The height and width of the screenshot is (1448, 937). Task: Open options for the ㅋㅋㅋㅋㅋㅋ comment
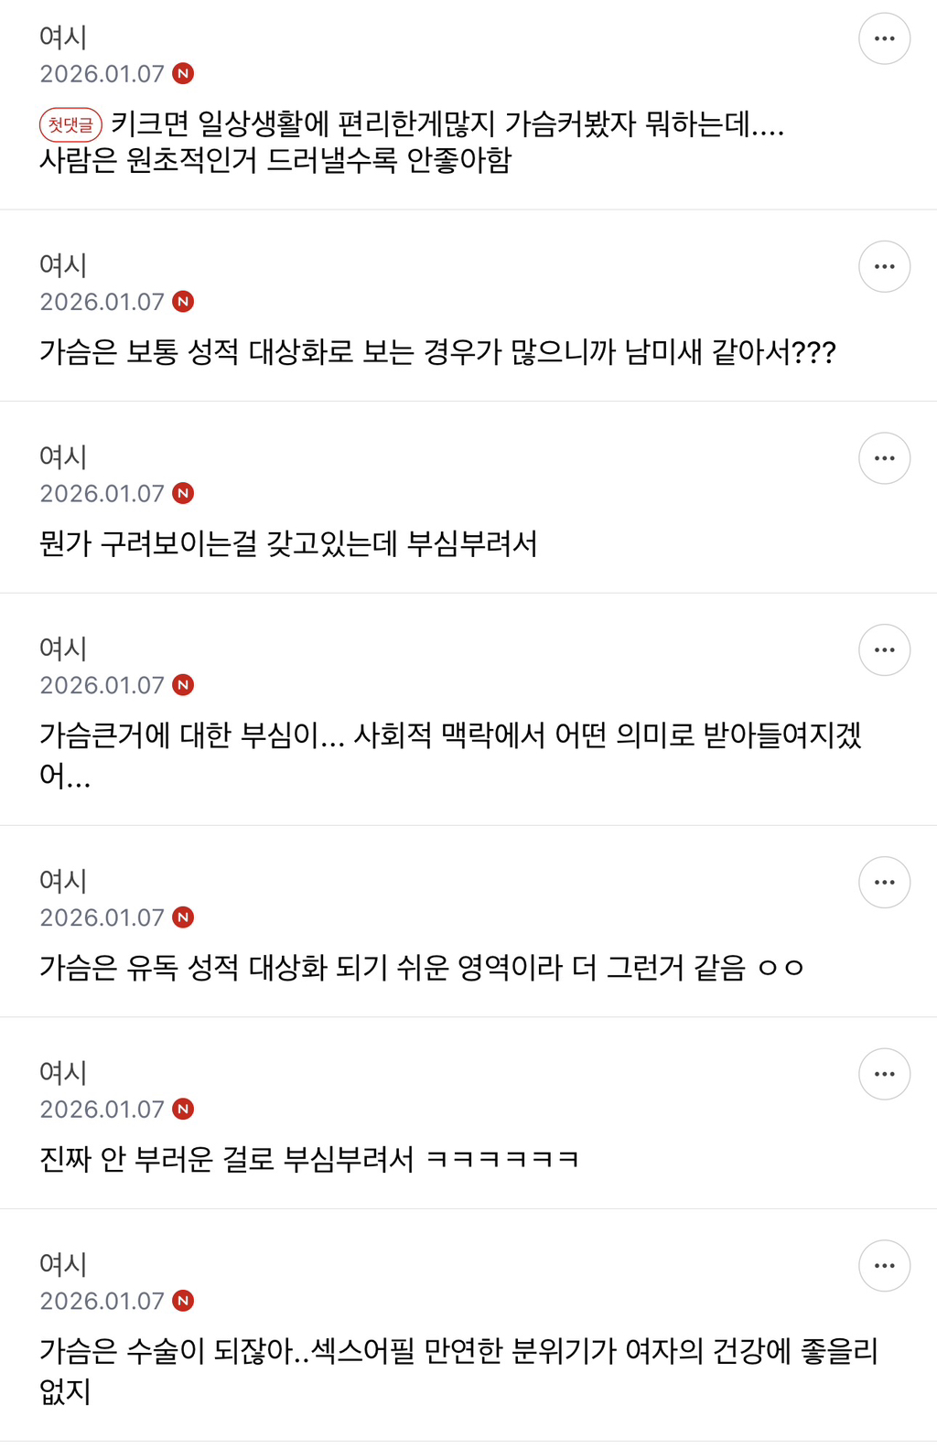[884, 1074]
